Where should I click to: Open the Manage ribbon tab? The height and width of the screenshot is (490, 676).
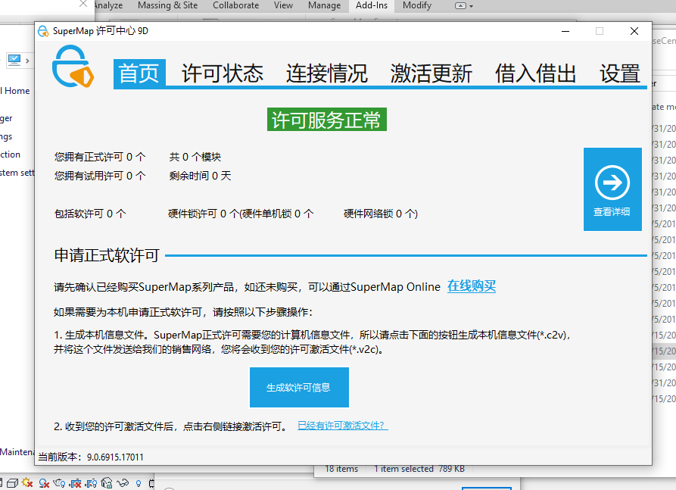point(324,5)
